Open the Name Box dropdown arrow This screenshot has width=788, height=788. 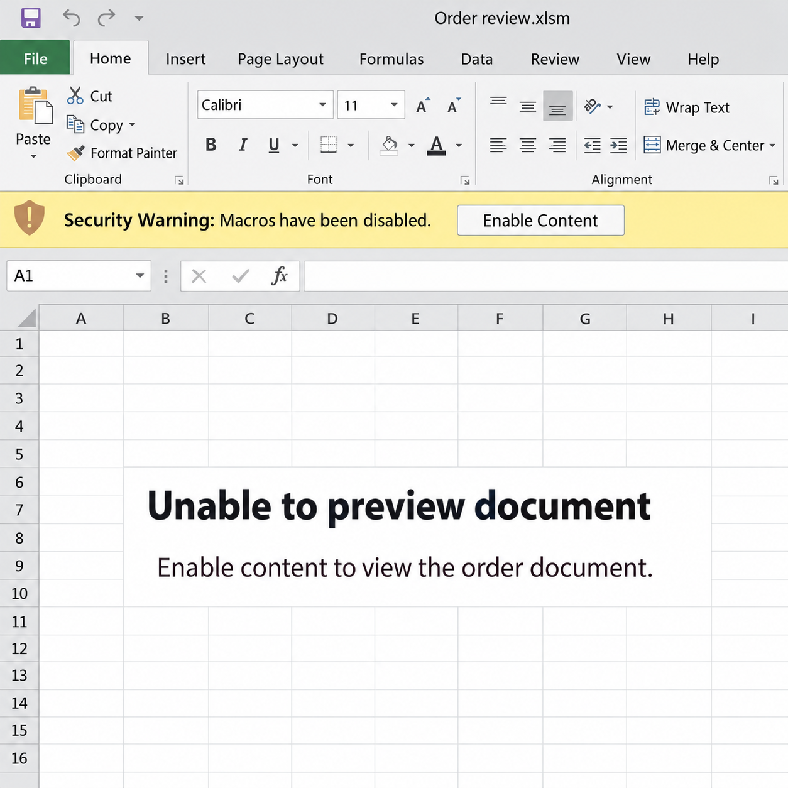[x=140, y=276]
